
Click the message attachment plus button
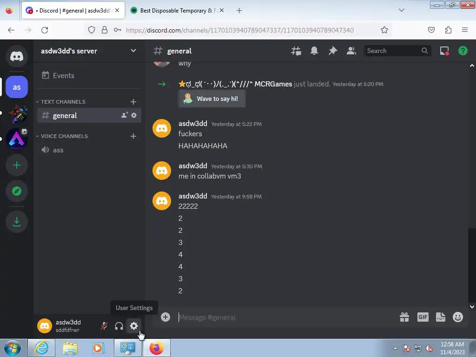coord(165,317)
